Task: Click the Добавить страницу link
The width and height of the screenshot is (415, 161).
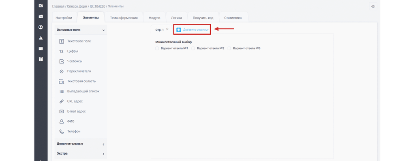Action: [x=196, y=30]
